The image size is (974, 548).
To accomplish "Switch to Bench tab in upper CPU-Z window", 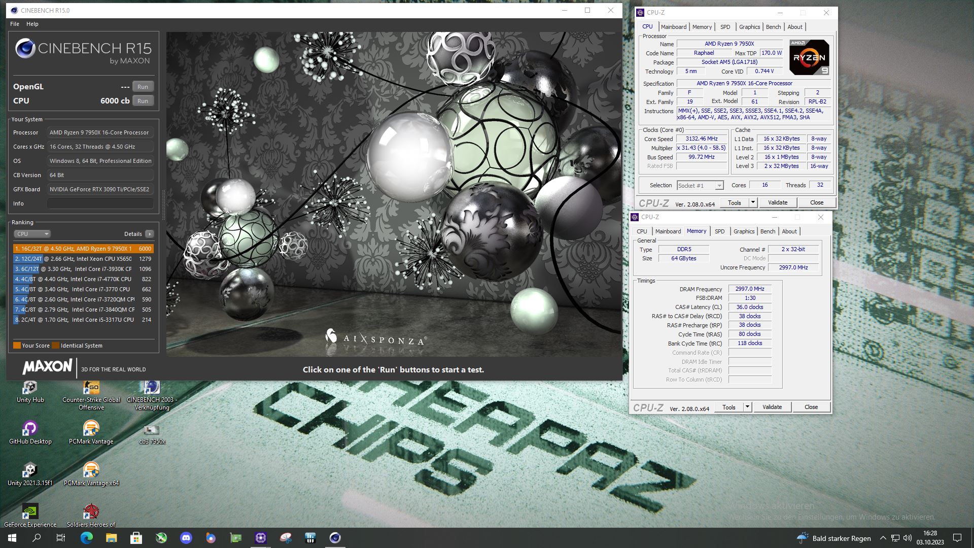I will tap(773, 27).
